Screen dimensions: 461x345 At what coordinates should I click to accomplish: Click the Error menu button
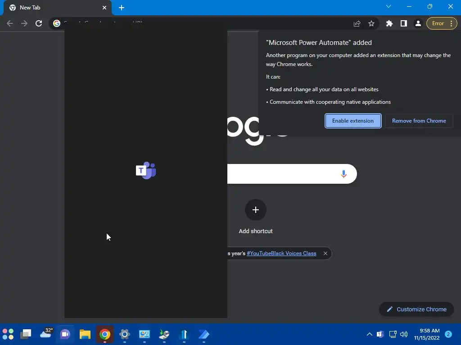tap(442, 23)
